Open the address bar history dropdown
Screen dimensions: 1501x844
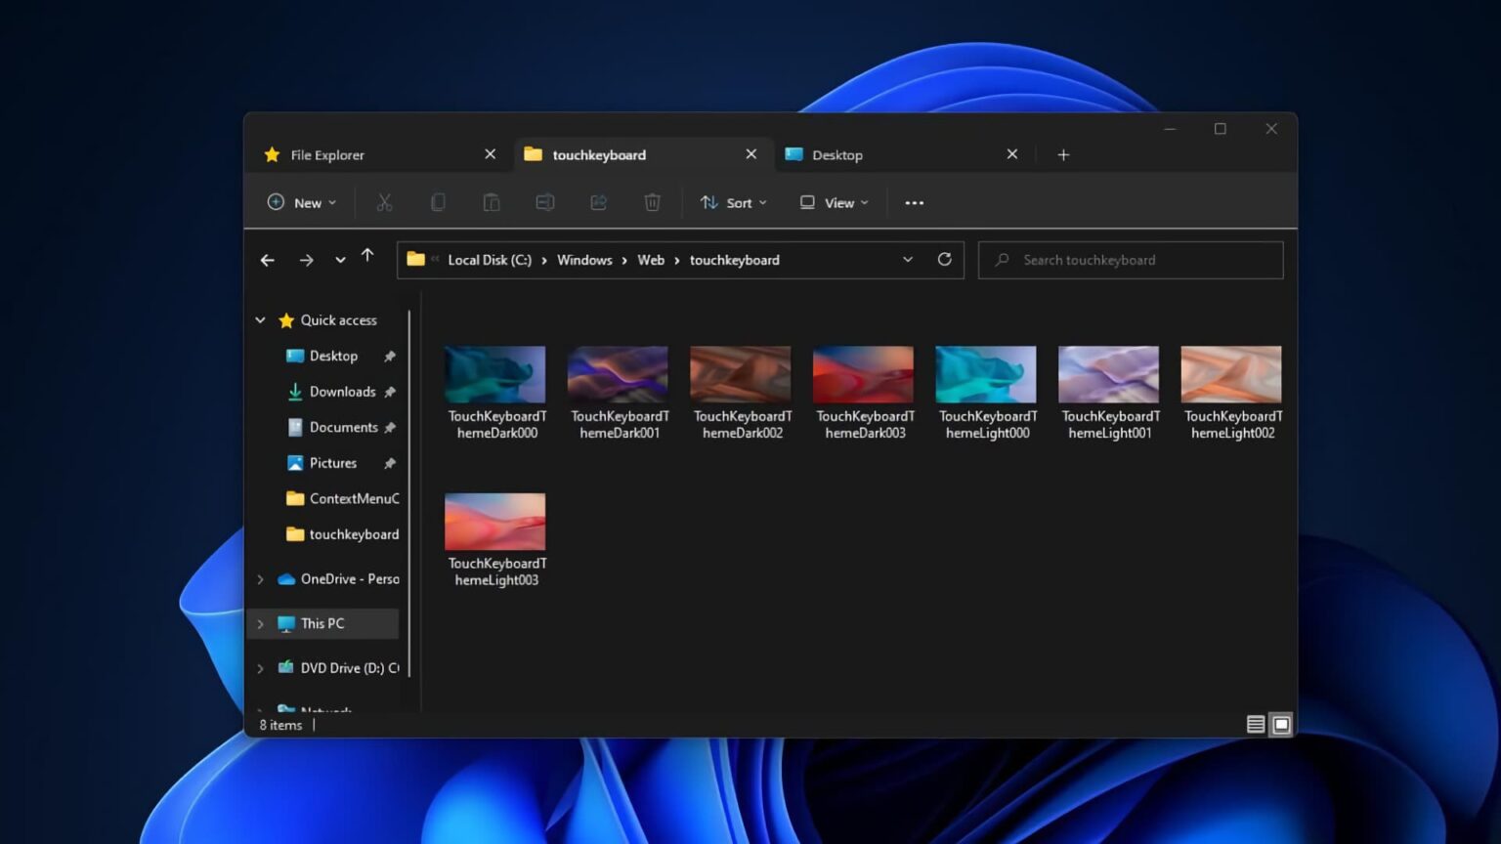[x=908, y=260]
